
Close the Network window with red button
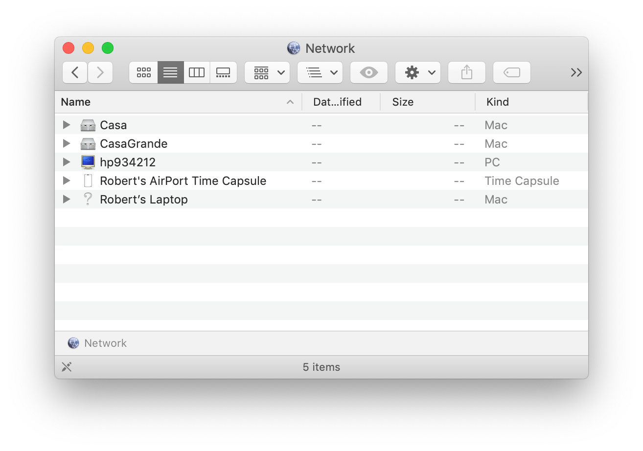pyautogui.click(x=69, y=48)
